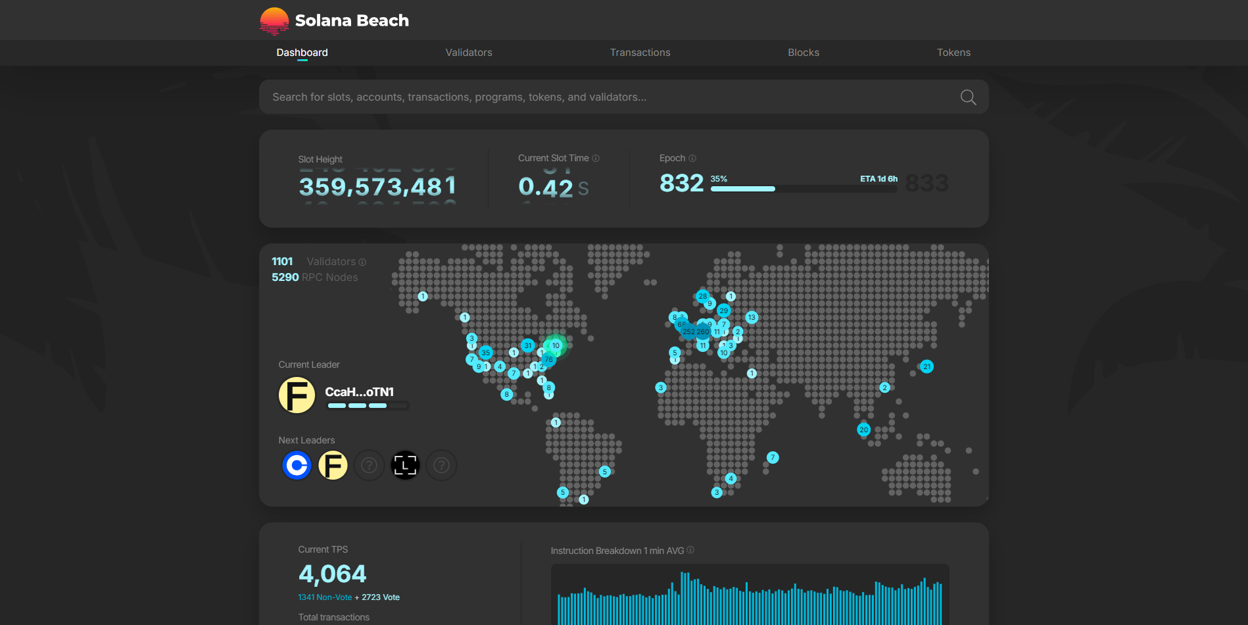Click the 1341 Non-Vote link
This screenshot has width=1248, height=625.
(325, 597)
